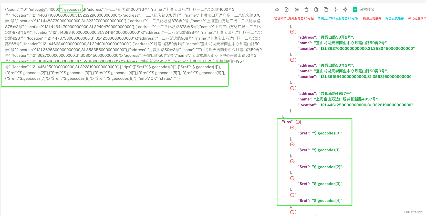Screen dimensions: 426x216
Task: Click the layered download icon in toolbar
Action: pyautogui.click(x=277, y=9)
